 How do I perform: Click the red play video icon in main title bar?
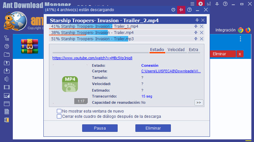coord(200,4)
